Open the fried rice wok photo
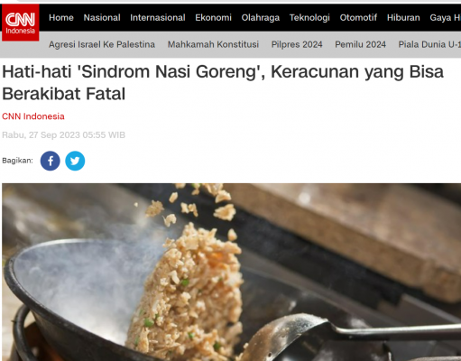The width and height of the screenshot is (461, 361). coord(231,272)
